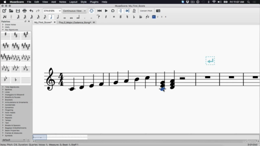
Task: Redo the last undone action
Action: 38,11
